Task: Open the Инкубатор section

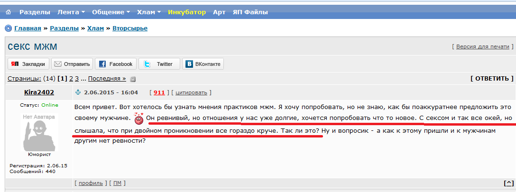Action: (187, 12)
